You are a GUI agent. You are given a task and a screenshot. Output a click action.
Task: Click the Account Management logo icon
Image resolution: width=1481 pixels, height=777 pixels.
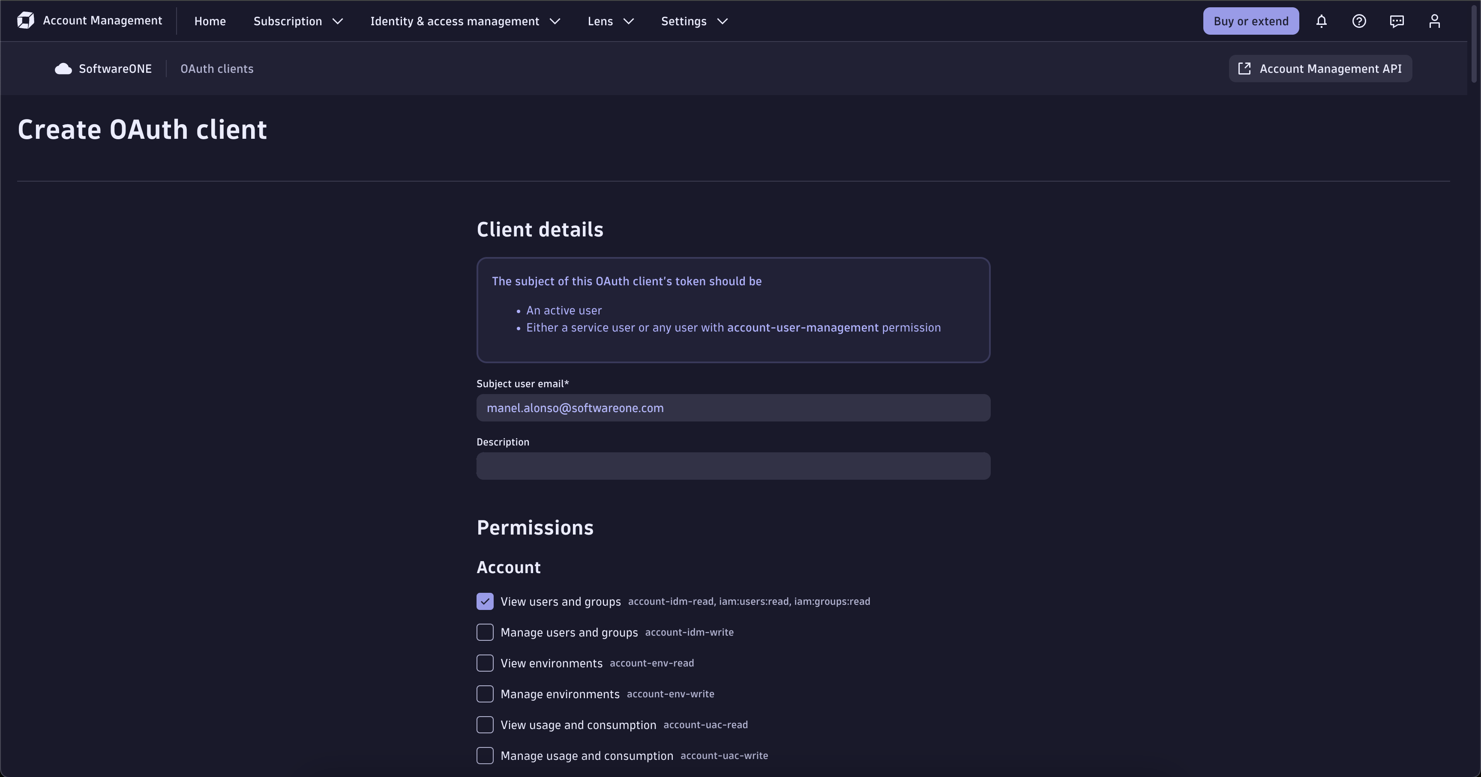coord(25,20)
